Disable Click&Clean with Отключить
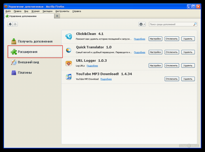Screen dimensions: 205x152 pyautogui.click(x=172, y=39)
